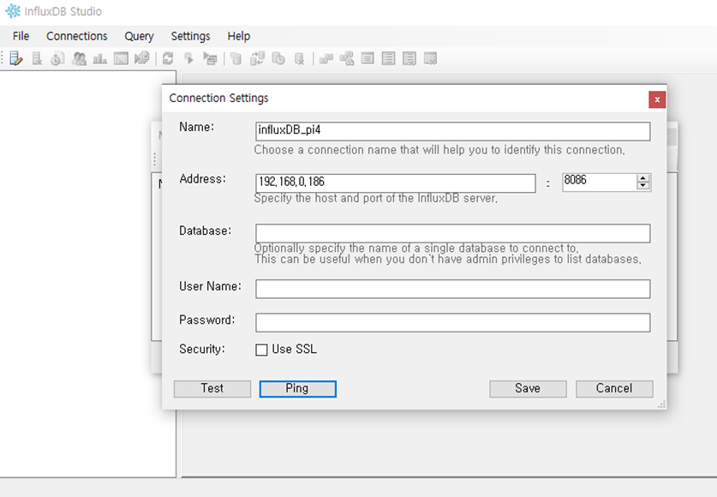Click the InfluxDB Studio app logo

coord(13,11)
